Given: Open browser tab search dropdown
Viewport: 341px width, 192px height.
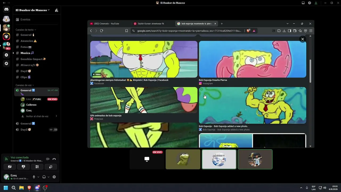Looking at the screenshot, I should click(x=287, y=23).
